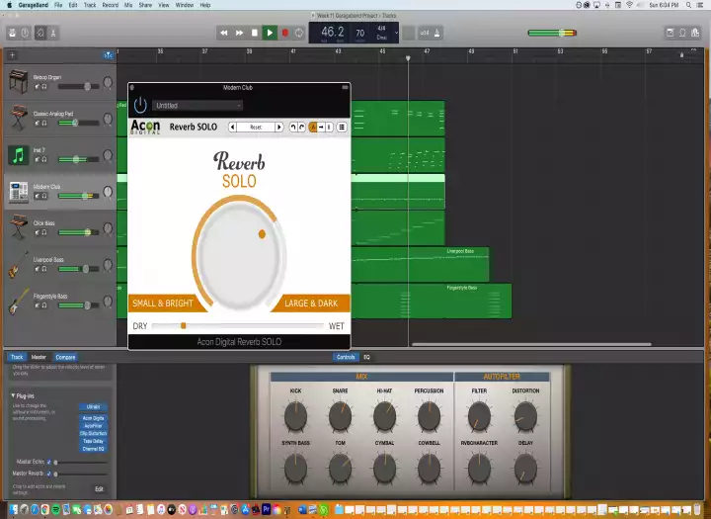The image size is (711, 519).
Task: Stop playback with the Stop button
Action: (x=255, y=33)
